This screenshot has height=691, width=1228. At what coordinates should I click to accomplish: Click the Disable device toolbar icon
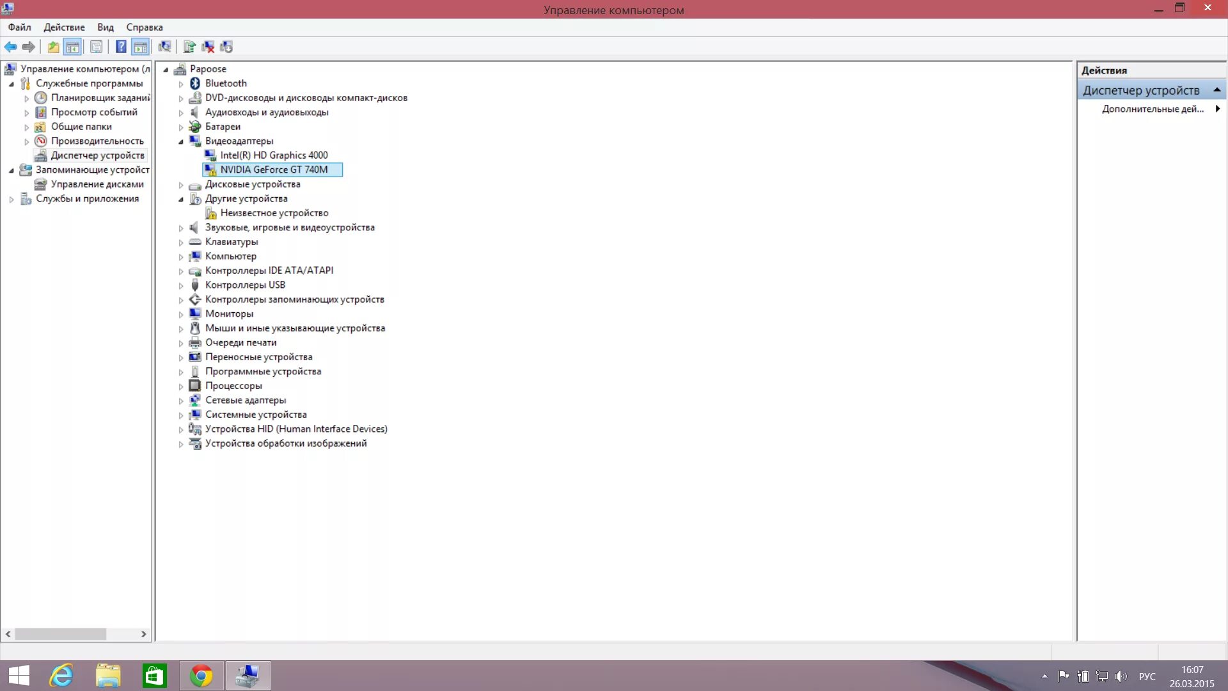pyautogui.click(x=226, y=47)
